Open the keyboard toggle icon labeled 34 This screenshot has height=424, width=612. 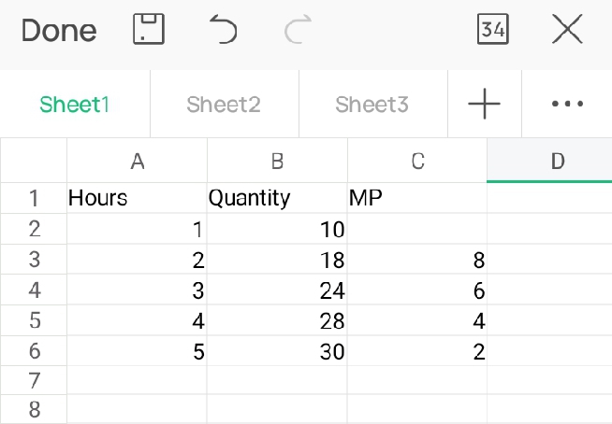click(492, 30)
